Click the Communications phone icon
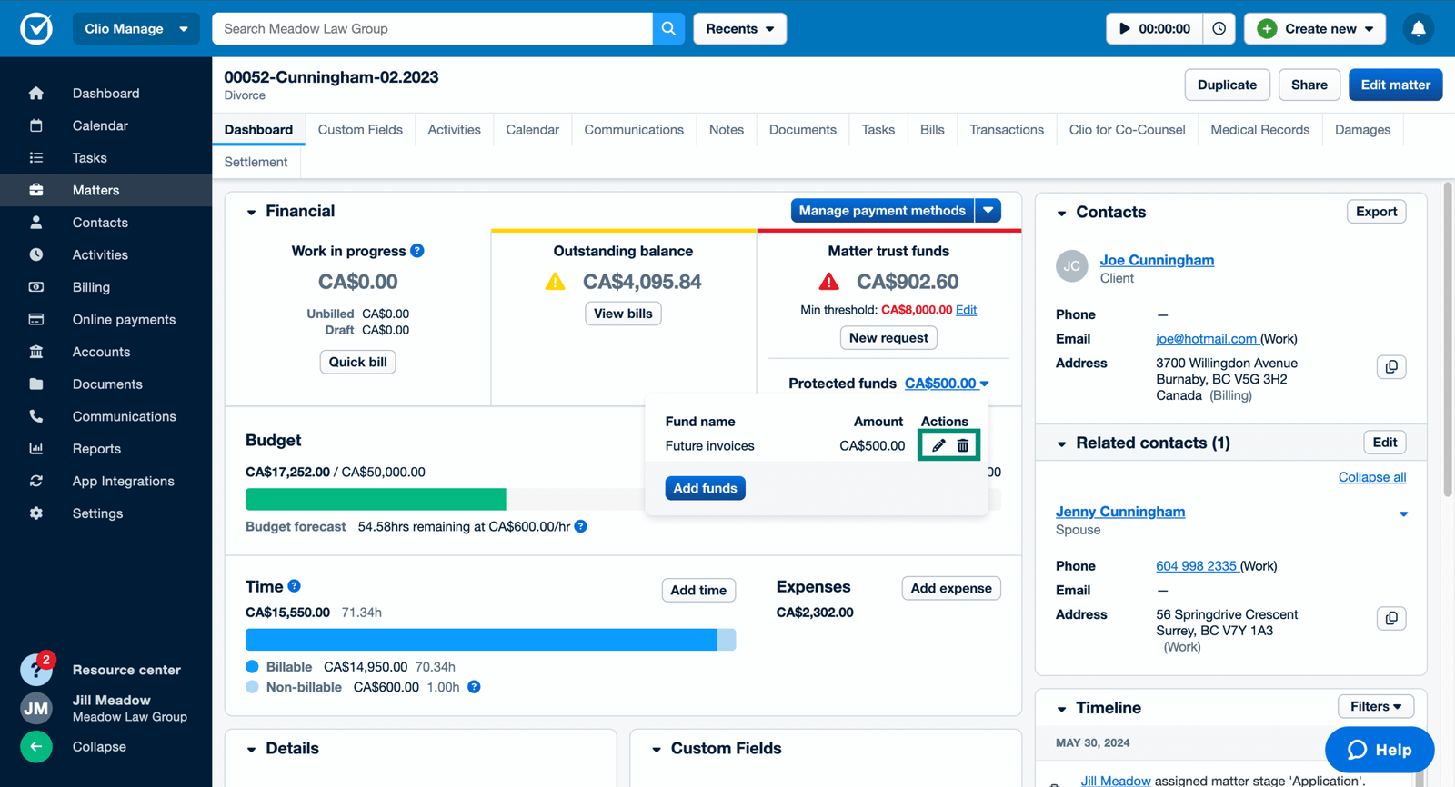This screenshot has height=787, width=1455. coord(36,415)
